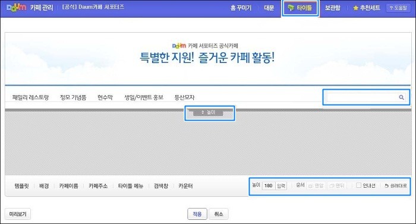Click the 적용 apply button

tap(197, 214)
